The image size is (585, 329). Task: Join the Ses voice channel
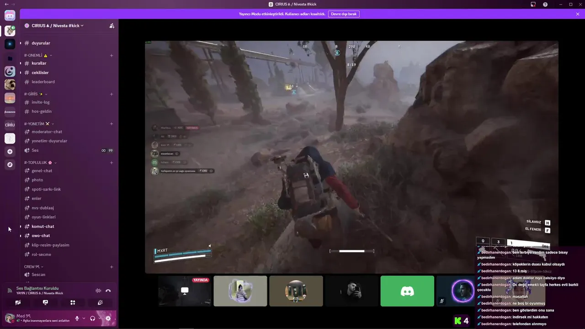coord(69,150)
